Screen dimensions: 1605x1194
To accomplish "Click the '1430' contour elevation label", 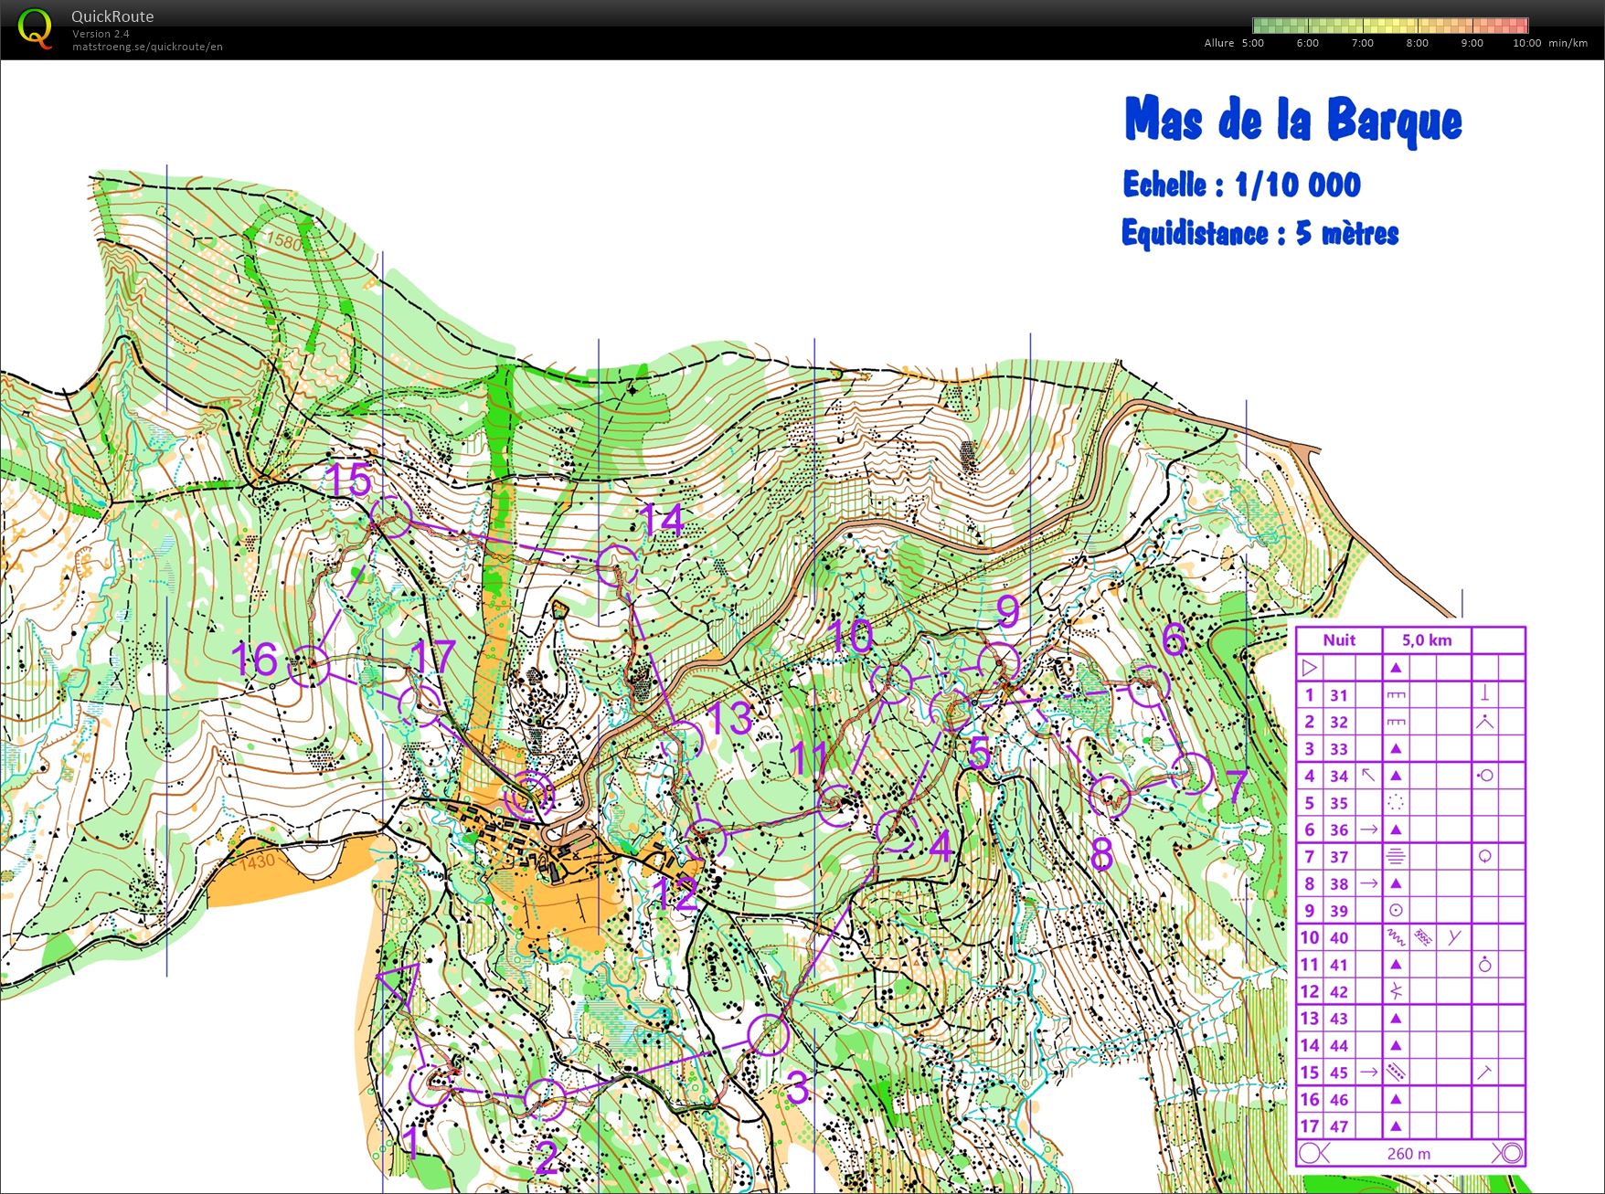I will click(x=257, y=861).
